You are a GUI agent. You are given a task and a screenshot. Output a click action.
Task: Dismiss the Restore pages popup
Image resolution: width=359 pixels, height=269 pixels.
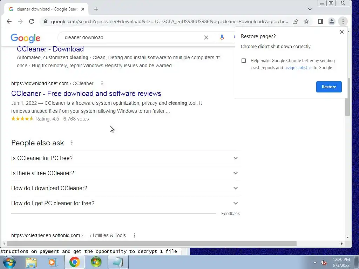pos(342,32)
